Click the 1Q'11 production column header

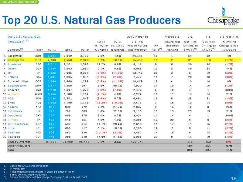coord(52,50)
